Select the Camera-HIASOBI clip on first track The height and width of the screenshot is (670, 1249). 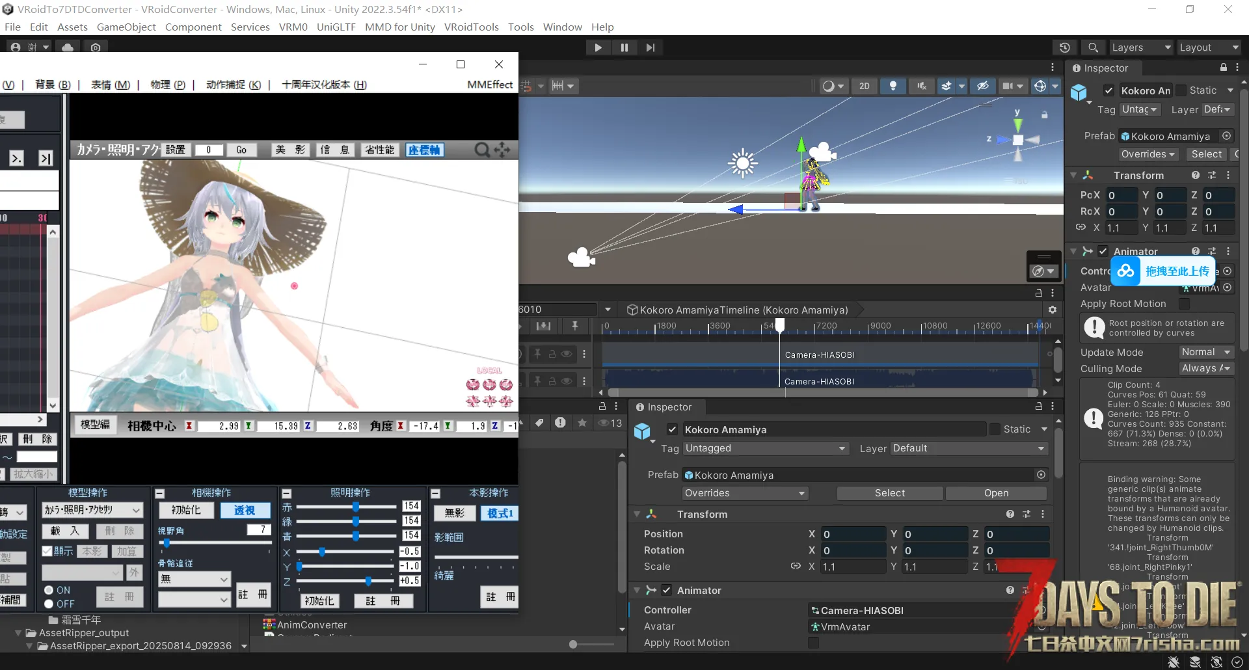[x=820, y=355]
